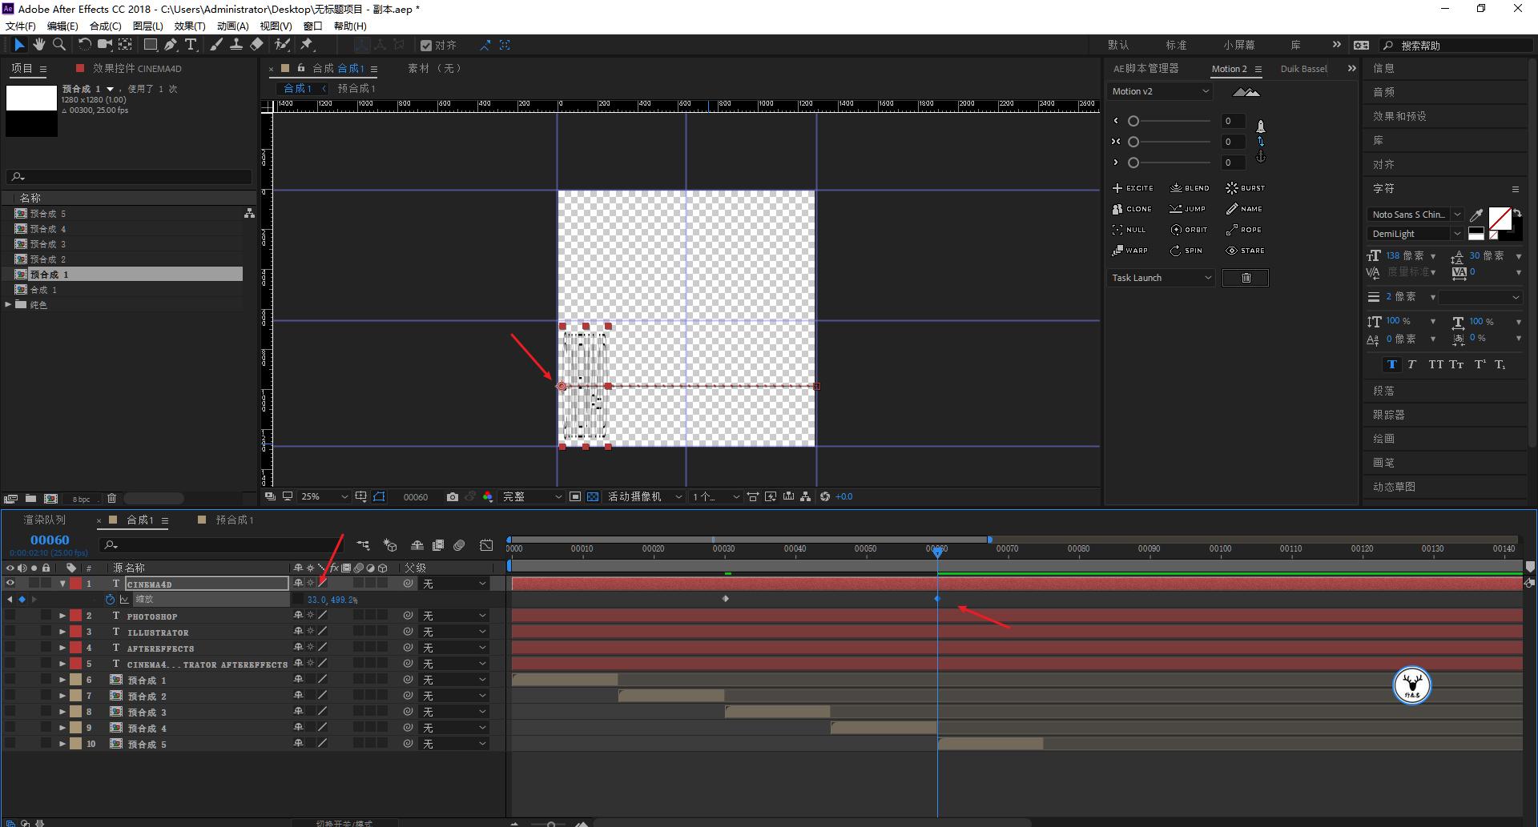Select 预合成 3 in project panel
The image size is (1538, 827).
pyautogui.click(x=48, y=244)
